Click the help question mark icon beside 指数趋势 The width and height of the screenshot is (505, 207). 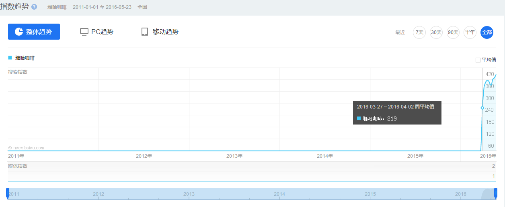pos(34,7)
